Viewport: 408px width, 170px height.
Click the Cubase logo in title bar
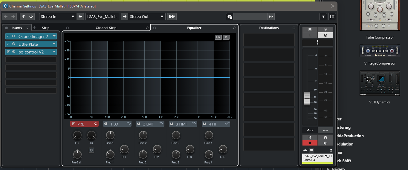click(5, 6)
